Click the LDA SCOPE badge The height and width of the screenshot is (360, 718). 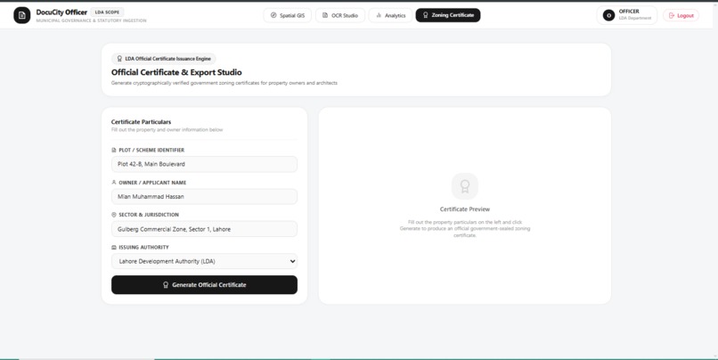tap(107, 12)
